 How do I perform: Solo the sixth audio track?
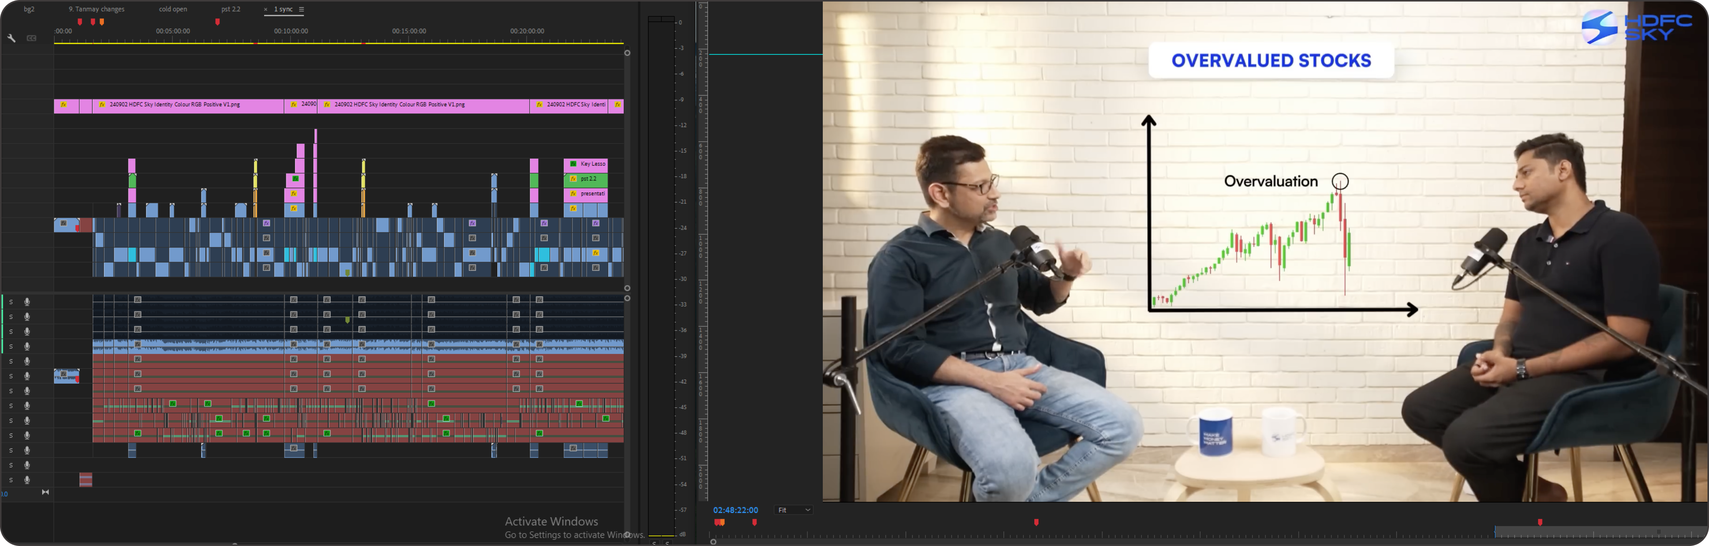coord(10,376)
